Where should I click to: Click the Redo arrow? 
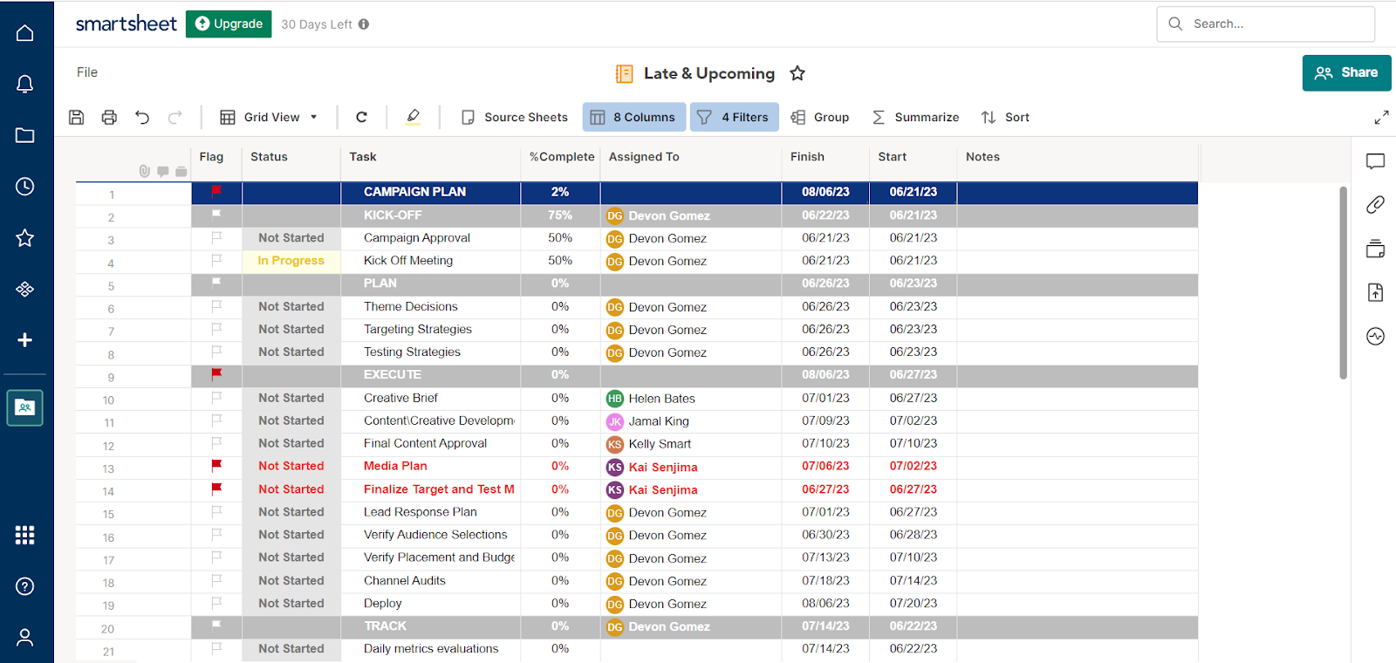174,117
